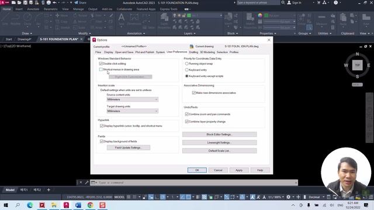Select Running object snap radio button
The image size is (374, 210).
point(187,64)
